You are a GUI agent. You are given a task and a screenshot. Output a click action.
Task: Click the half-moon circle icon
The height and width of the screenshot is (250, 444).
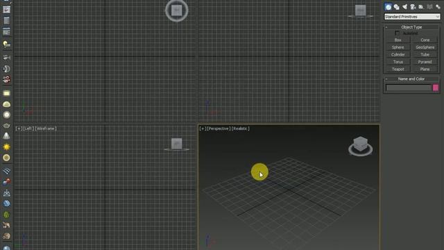6,69
